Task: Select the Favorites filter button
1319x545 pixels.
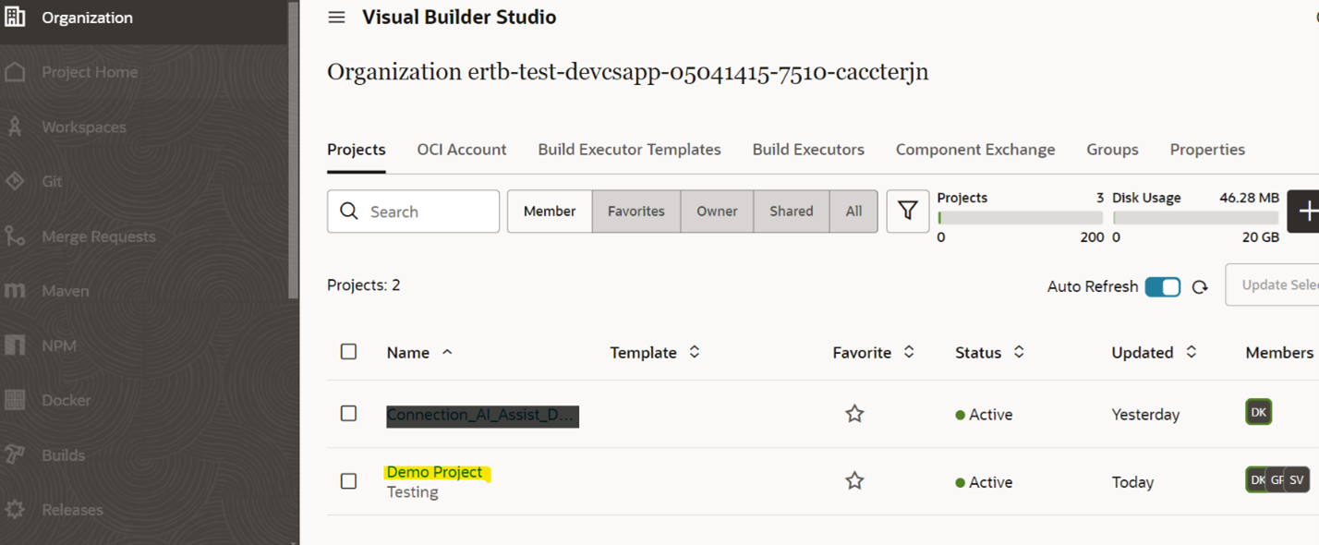Action: click(x=635, y=212)
